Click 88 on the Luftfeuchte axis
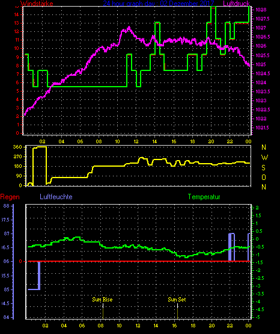 (x=7, y=206)
